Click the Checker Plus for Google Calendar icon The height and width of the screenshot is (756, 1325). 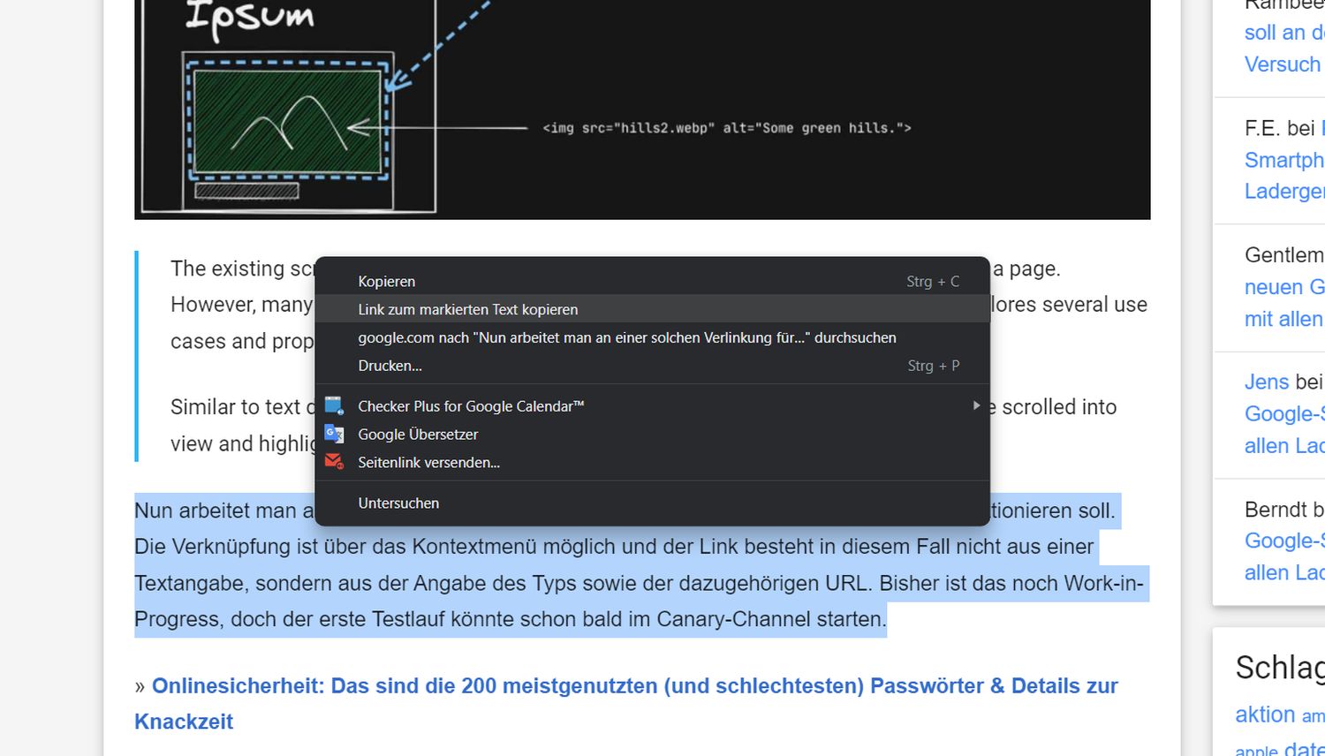334,406
